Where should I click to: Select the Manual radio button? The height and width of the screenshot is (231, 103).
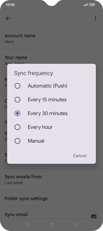(x=17, y=141)
